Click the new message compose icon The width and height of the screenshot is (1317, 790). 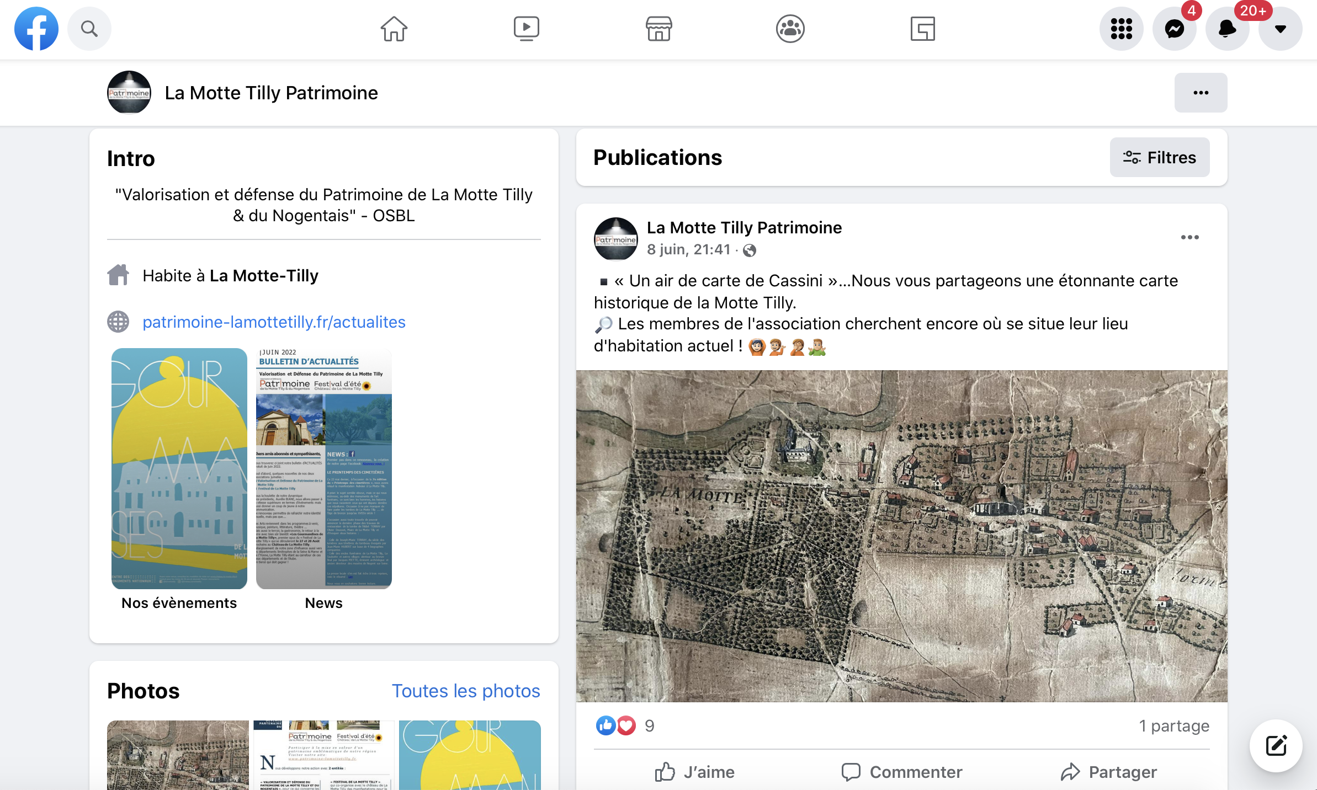pyautogui.click(x=1276, y=745)
